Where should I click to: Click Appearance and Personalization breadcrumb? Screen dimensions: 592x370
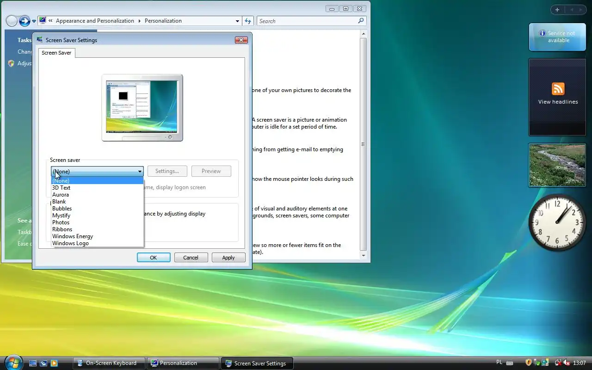(95, 21)
